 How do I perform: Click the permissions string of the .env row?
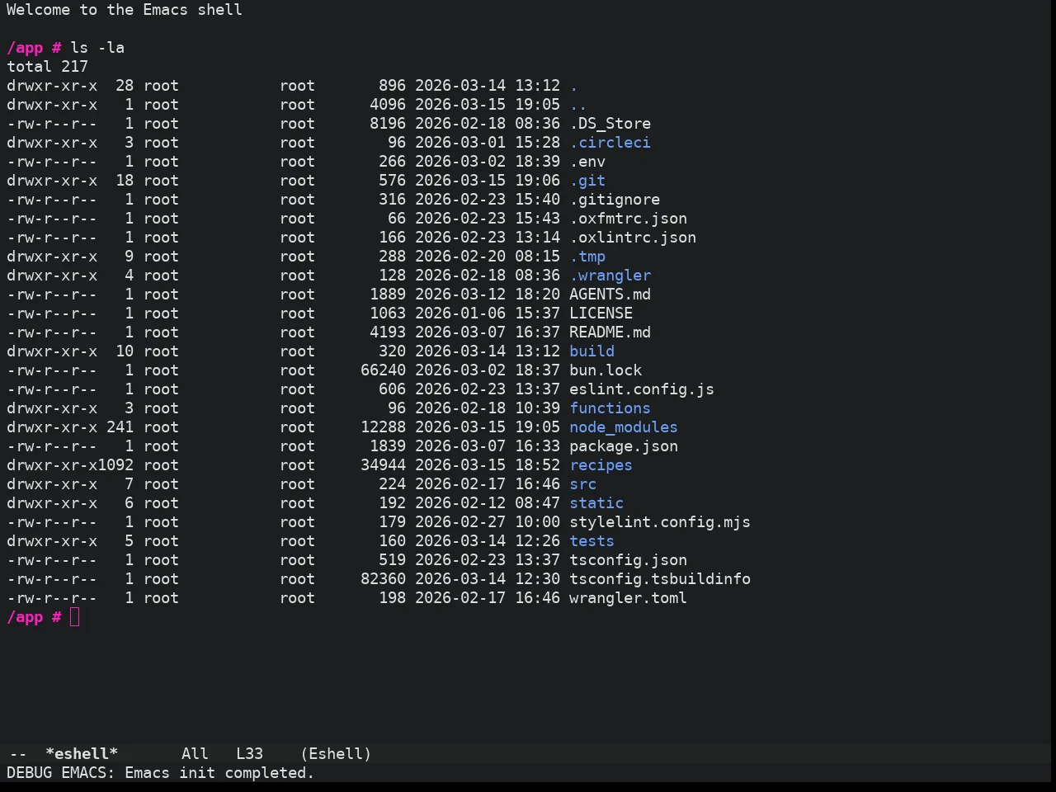pos(52,162)
